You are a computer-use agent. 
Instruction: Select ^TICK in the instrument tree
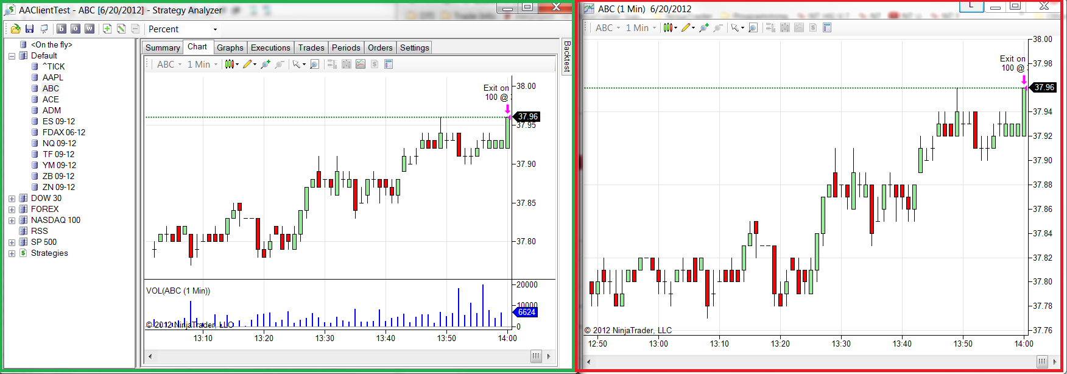click(x=54, y=66)
